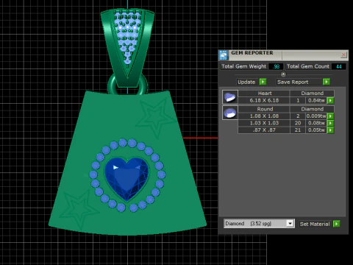Screen dimensions: 353x265
Task: Select the .87 X .87 size cell
Action: 264,130
